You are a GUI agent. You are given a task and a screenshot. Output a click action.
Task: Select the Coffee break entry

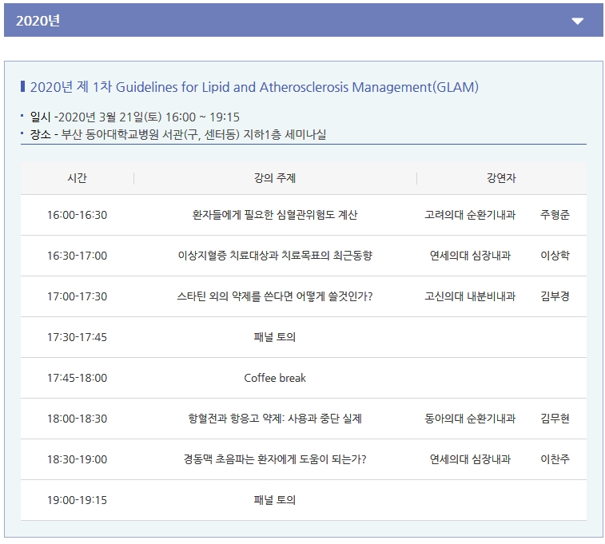[275, 378]
